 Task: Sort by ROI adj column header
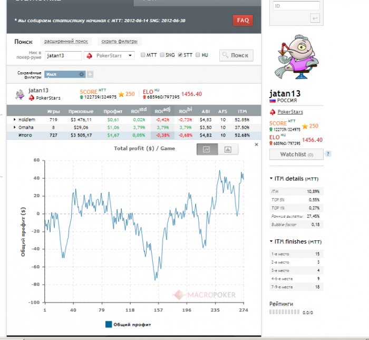[162, 110]
